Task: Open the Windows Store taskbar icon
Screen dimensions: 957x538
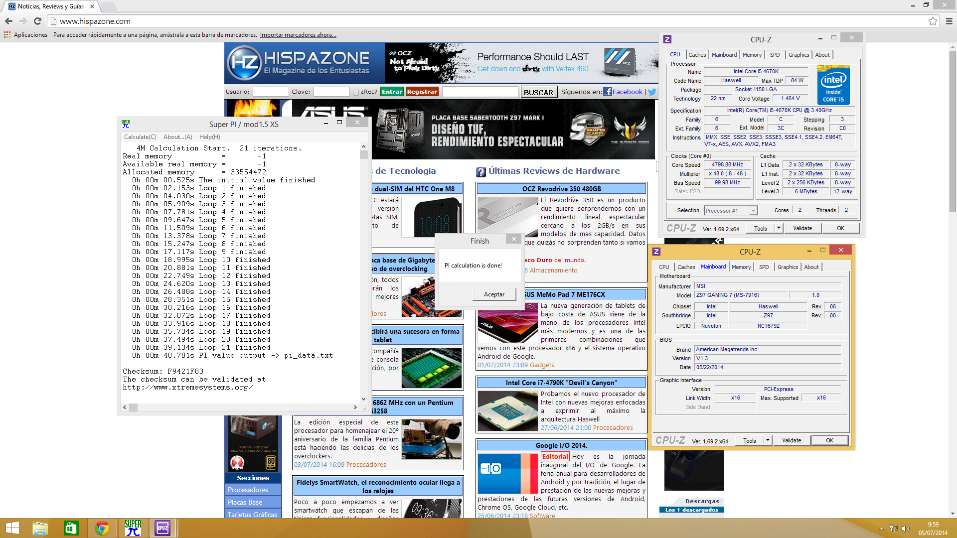Action: click(x=71, y=528)
